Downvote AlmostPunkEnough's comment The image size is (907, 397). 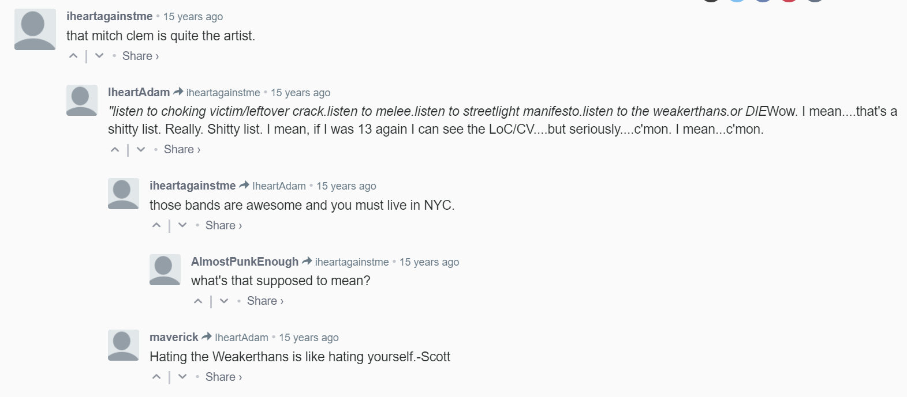[224, 301]
